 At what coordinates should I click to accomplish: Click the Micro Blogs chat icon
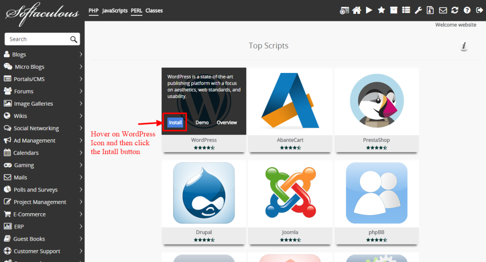pos(8,66)
